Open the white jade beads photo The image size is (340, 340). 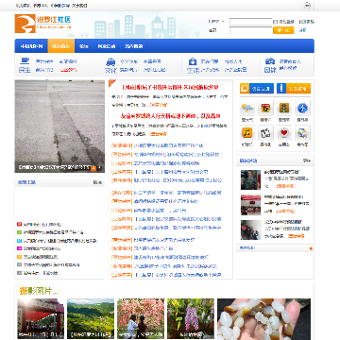pos(264,319)
